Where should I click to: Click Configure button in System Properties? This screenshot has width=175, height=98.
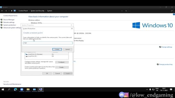click(62, 62)
